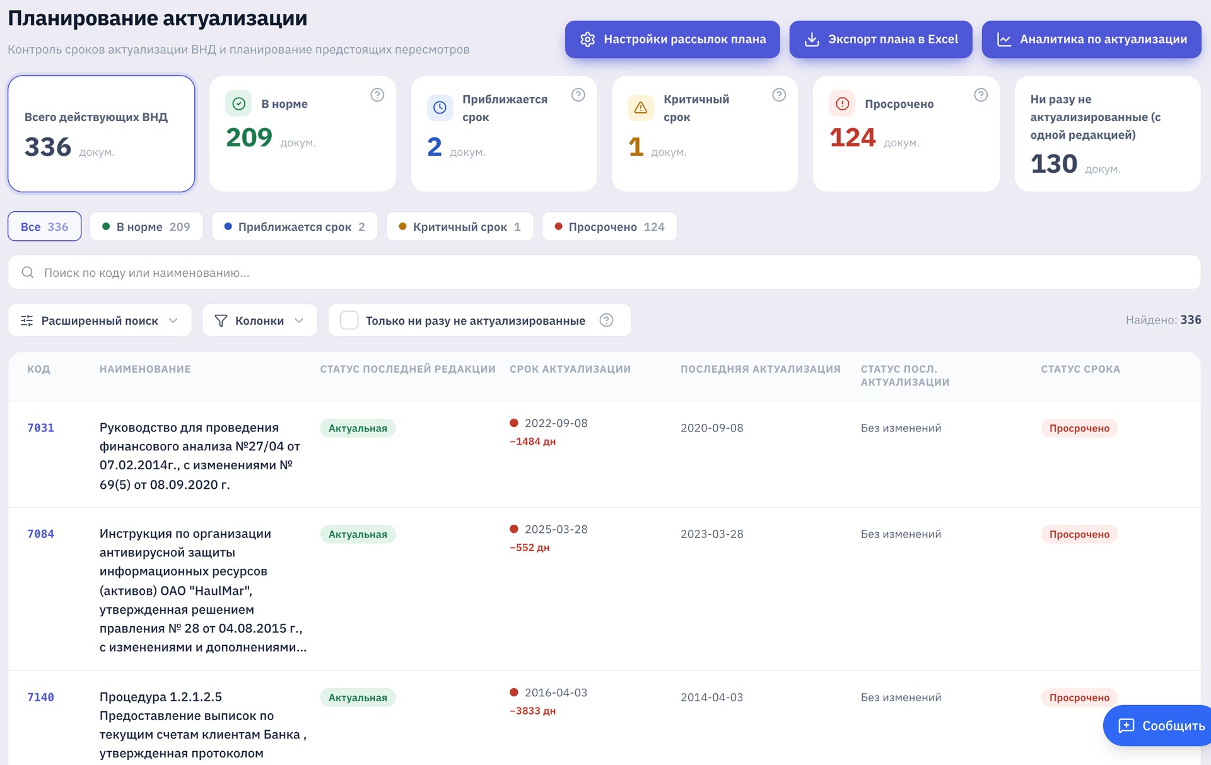Click the СТАТУС СРОКА column header

click(1080, 369)
